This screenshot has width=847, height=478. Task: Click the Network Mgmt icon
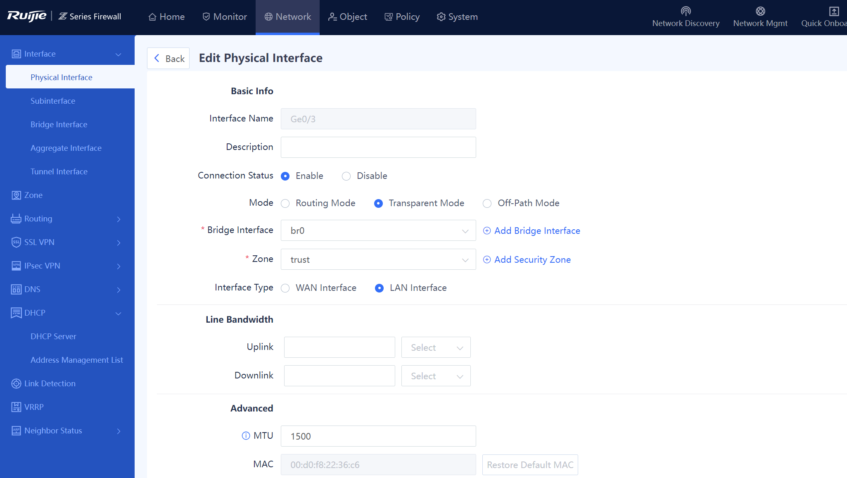760,11
